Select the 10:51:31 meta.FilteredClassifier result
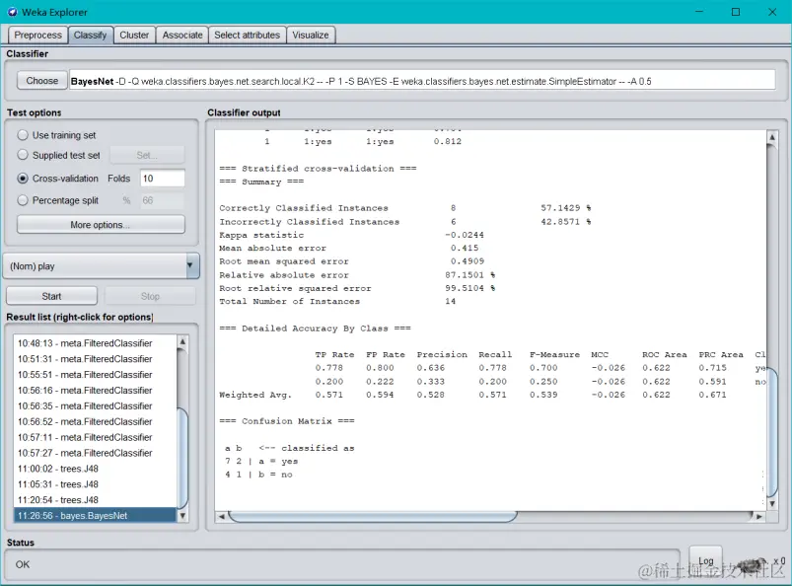The image size is (792, 586). [95, 359]
